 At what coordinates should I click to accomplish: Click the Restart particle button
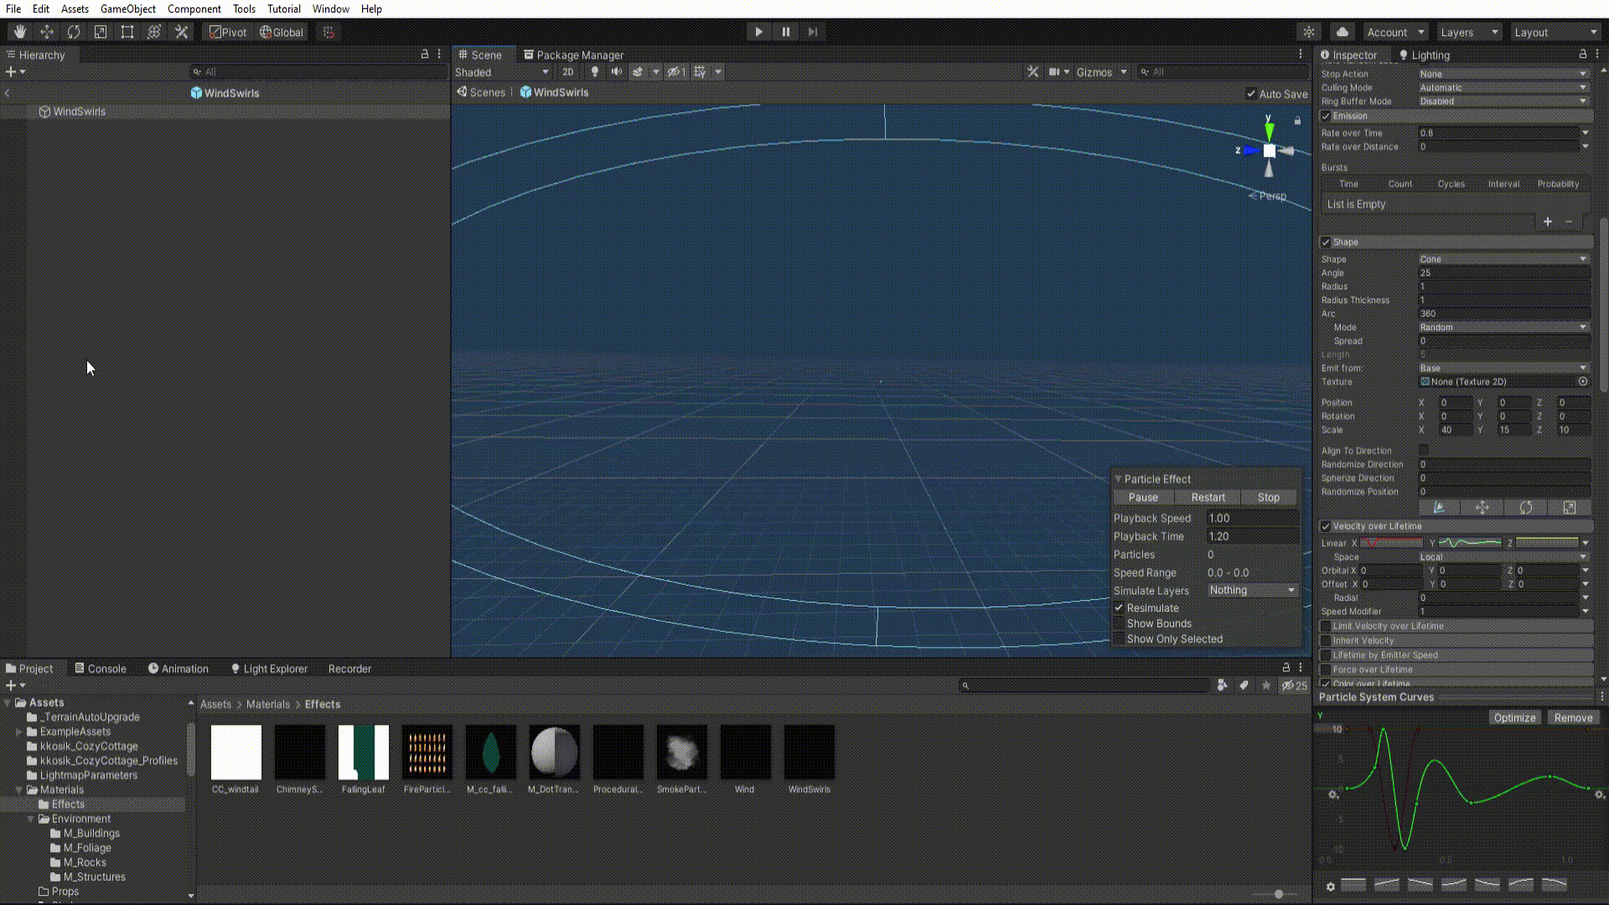[1208, 498]
